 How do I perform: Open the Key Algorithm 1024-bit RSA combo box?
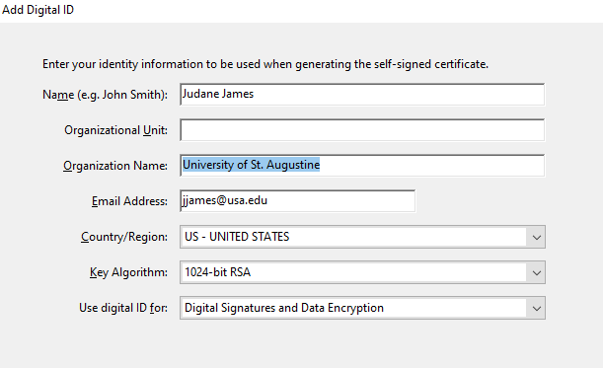point(362,272)
